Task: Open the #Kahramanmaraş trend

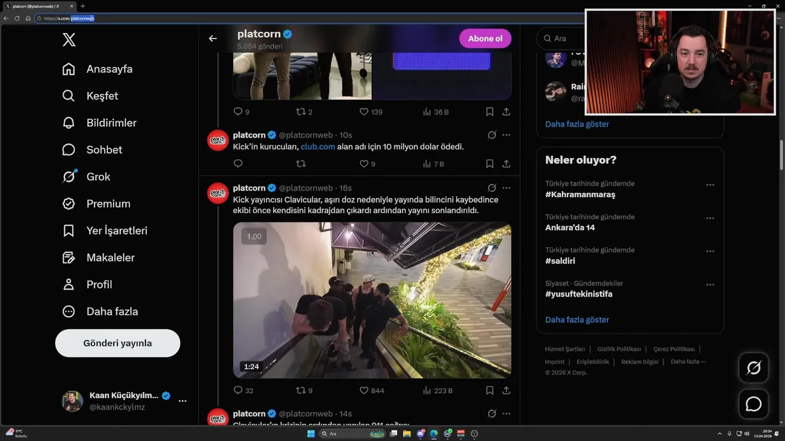Action: click(x=580, y=195)
